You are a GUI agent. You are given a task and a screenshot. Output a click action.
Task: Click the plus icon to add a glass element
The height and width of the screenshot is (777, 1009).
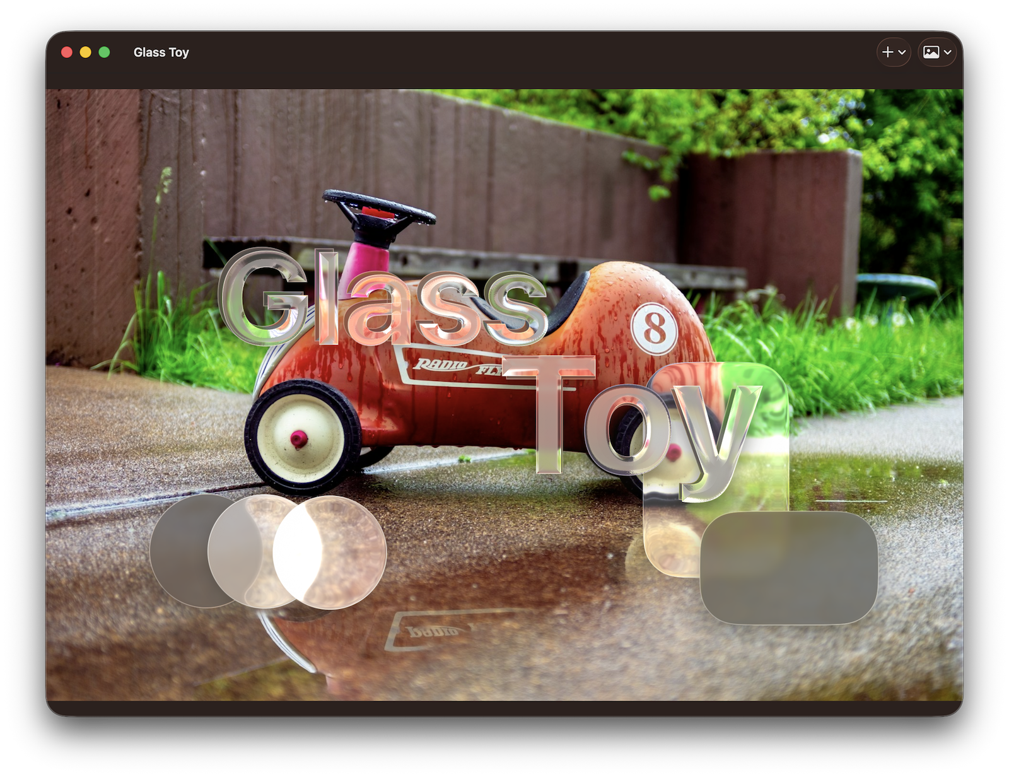pos(888,52)
